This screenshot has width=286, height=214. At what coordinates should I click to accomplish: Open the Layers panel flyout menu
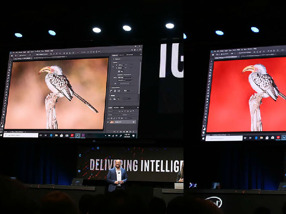tap(138, 107)
